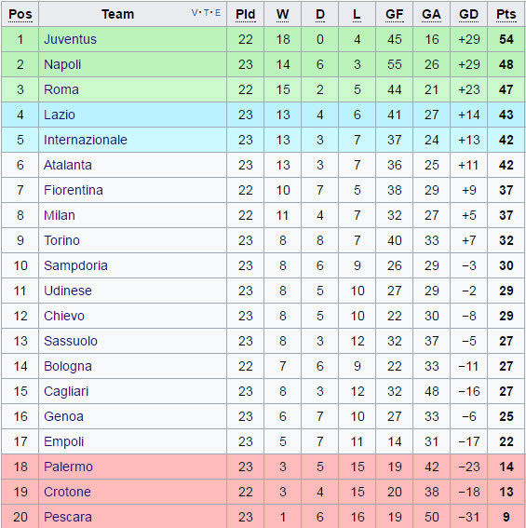Click the Pts column header
526x528 pixels.
click(x=506, y=15)
